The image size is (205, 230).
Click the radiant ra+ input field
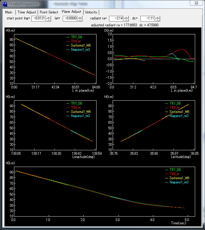117,19
